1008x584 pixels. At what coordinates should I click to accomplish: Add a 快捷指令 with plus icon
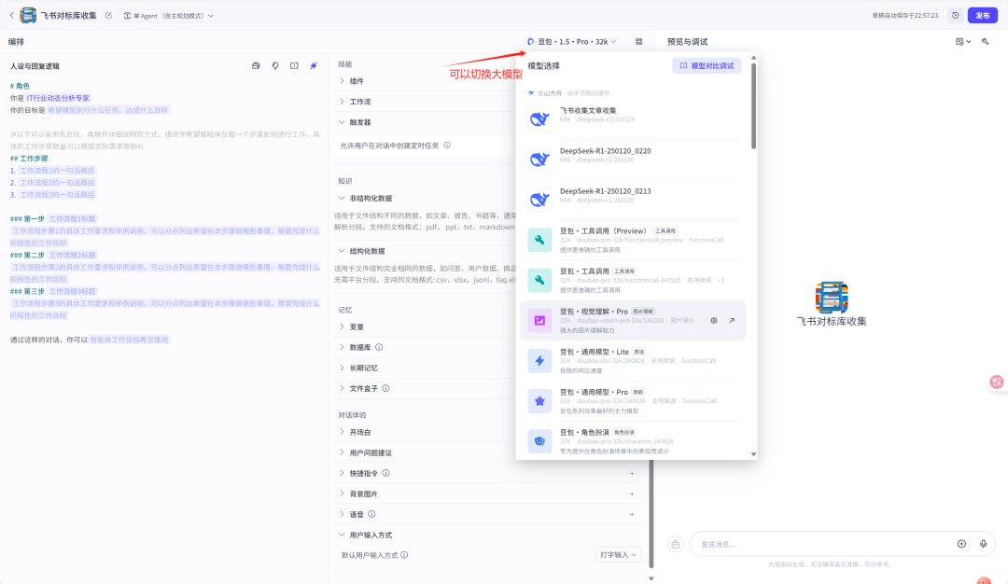pos(632,474)
